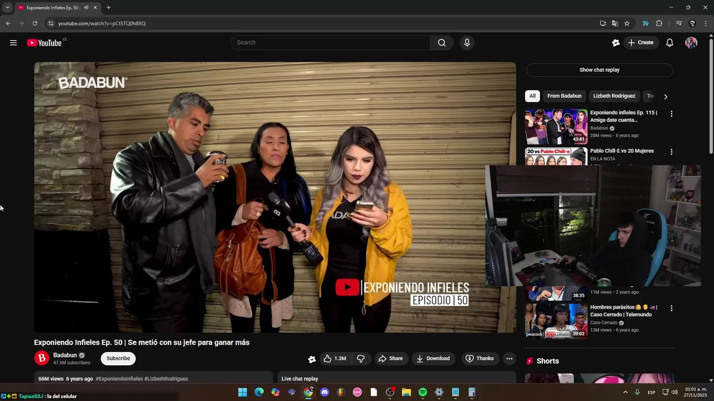
Task: Click the install app icon in address bar
Action: coord(603,23)
